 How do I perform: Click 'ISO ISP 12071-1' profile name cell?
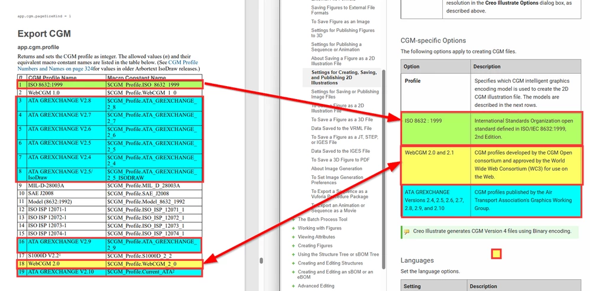click(66, 210)
